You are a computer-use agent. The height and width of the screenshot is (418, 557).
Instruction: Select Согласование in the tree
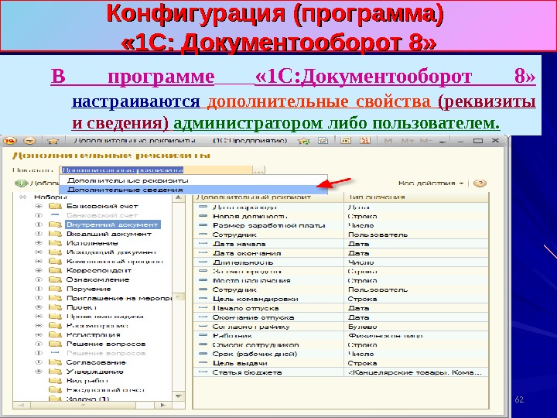(96, 362)
